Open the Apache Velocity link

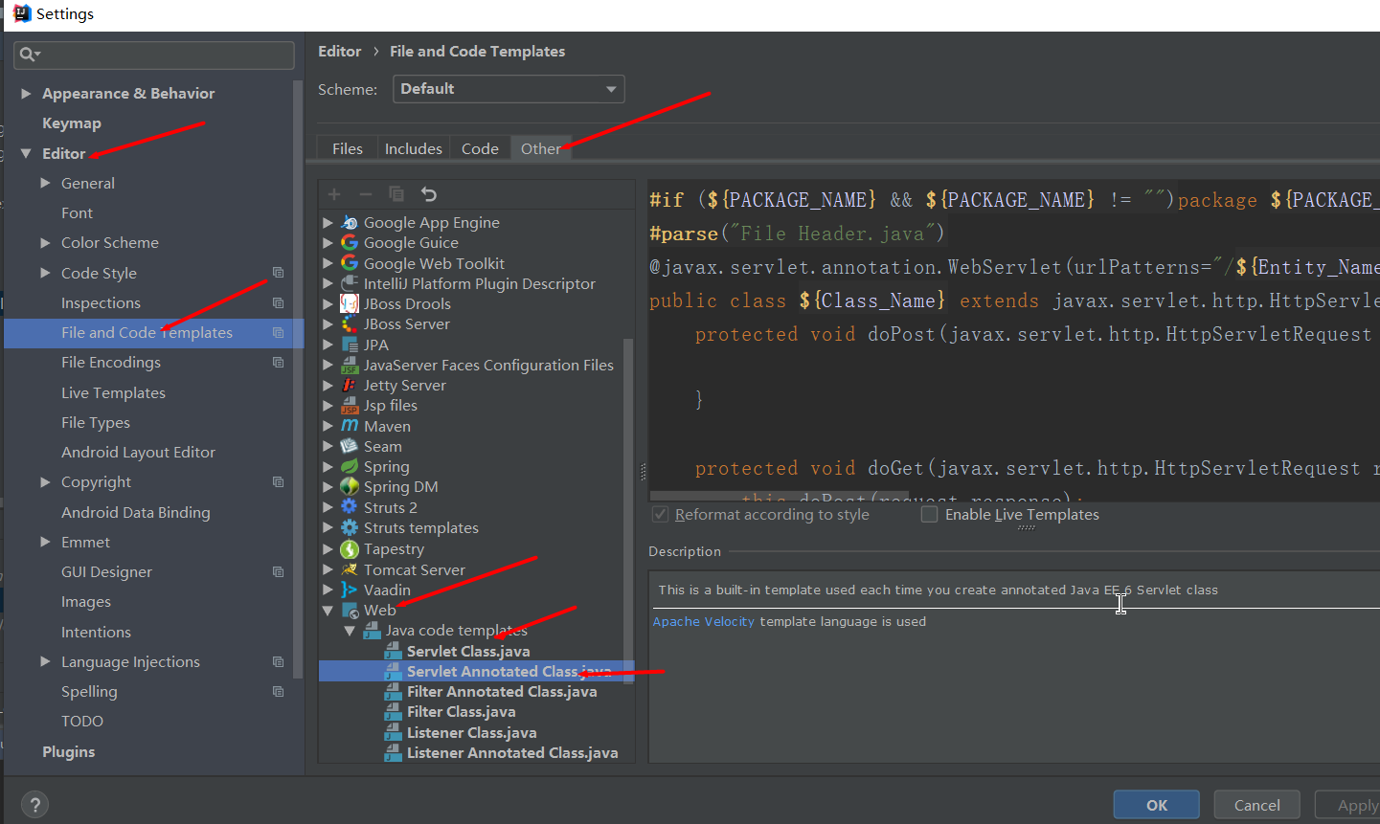point(703,622)
